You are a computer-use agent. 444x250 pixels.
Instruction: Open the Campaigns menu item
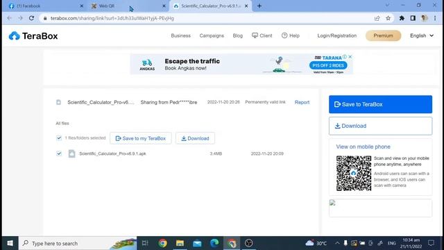click(x=212, y=35)
